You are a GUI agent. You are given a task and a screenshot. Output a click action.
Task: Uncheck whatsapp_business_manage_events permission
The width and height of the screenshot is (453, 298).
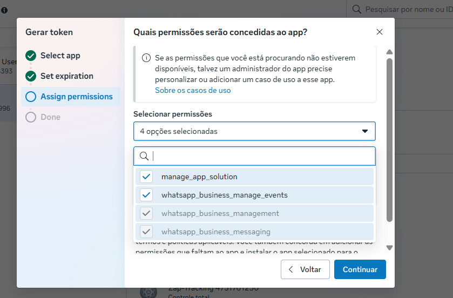[x=146, y=195]
